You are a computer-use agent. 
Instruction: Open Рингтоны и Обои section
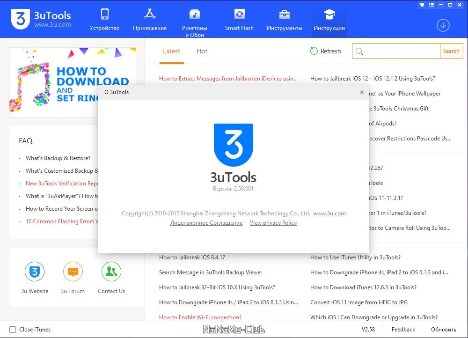click(195, 22)
